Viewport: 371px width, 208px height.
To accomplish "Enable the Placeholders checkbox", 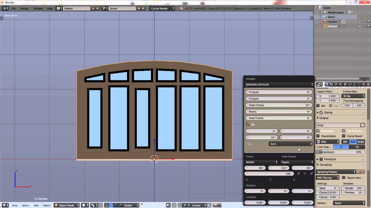I will pos(318,136).
